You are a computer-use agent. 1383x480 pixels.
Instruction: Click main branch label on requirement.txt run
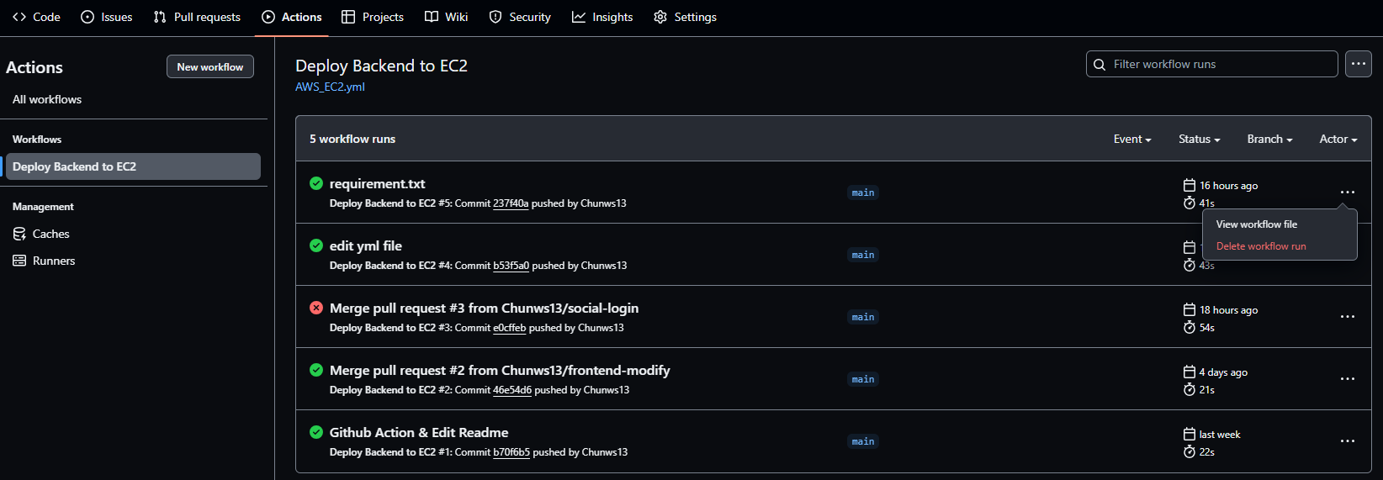pos(863,193)
